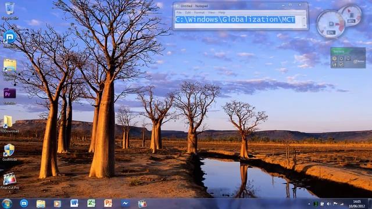Open Microsoft Word from the taskbar

74,203
